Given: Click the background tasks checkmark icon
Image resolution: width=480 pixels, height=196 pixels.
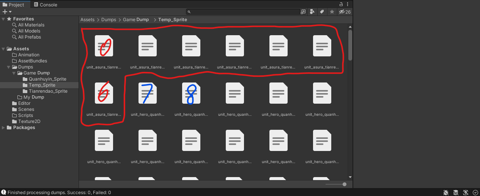Looking at the screenshot, I should [475, 193].
